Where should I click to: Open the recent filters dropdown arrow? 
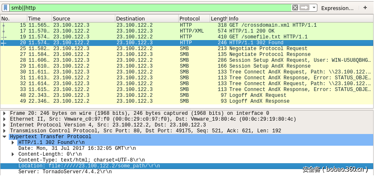click(314, 8)
